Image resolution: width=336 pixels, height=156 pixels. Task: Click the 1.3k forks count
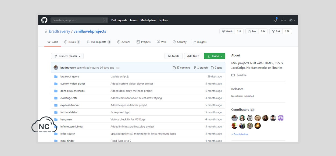coord(287,31)
